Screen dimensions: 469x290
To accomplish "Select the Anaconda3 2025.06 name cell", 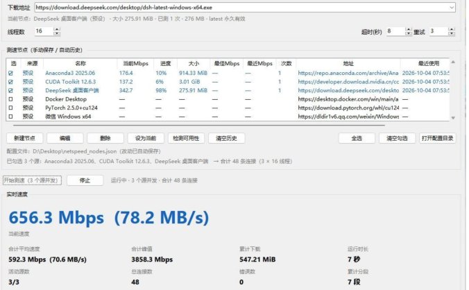I will tap(70, 73).
